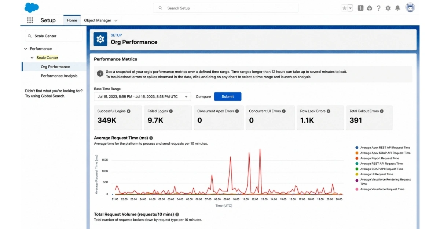Open Org Performance in the sidebar
The image size is (440, 229).
55,67
